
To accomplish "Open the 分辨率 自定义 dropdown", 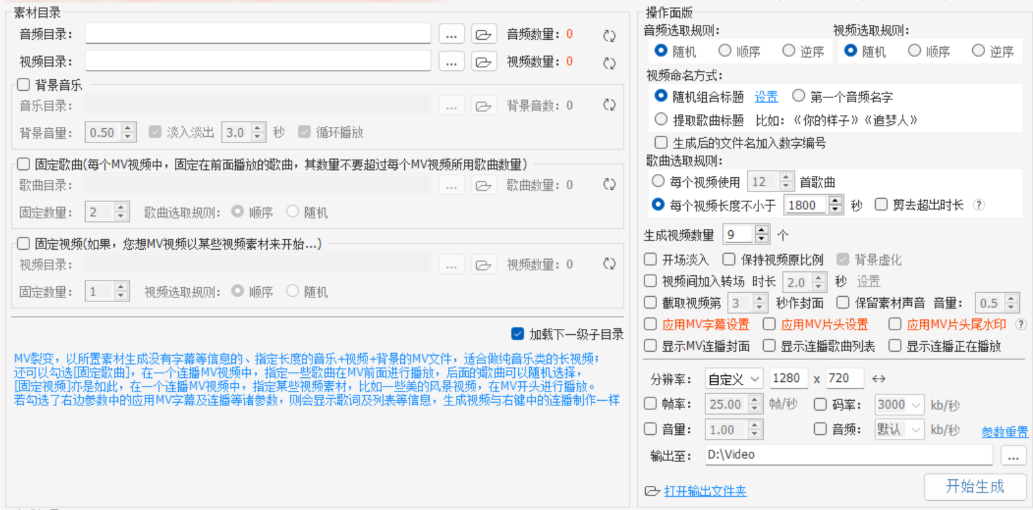I will point(734,379).
